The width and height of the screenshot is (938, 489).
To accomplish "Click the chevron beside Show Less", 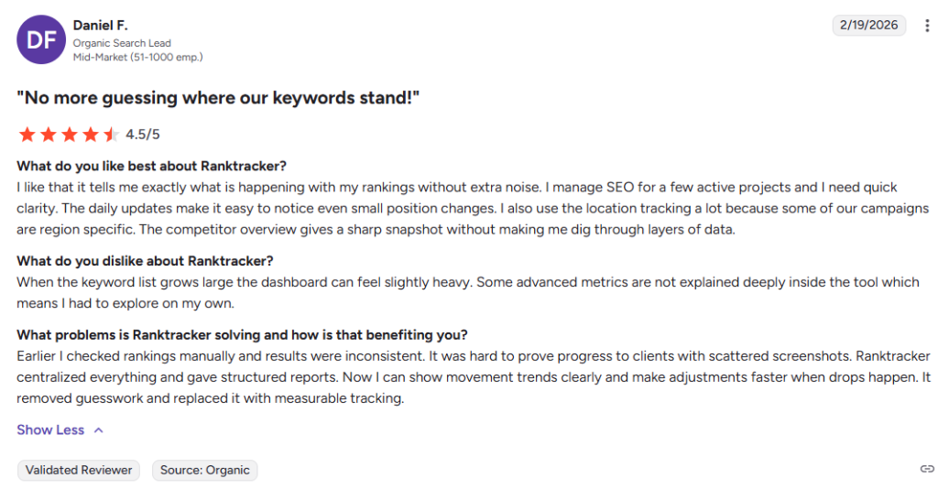I will point(99,430).
